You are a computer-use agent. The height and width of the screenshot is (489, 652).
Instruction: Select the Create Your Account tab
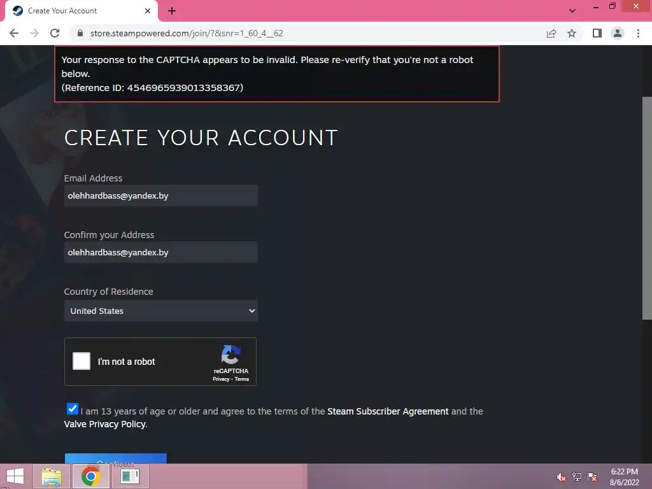pyautogui.click(x=81, y=11)
